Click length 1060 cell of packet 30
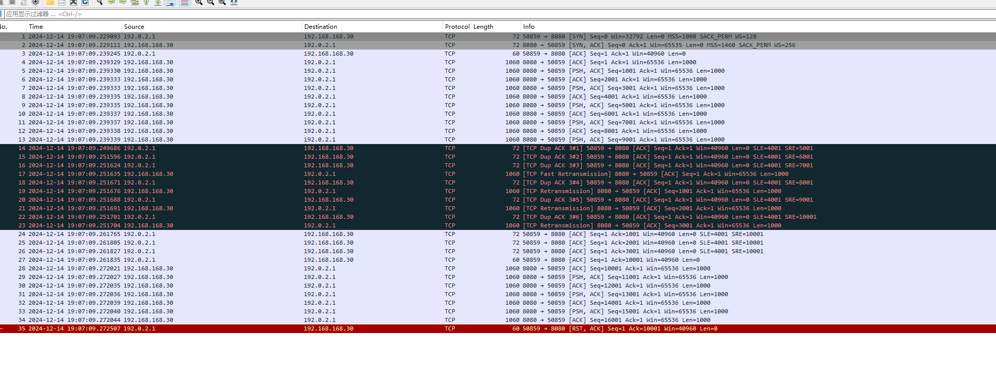 tap(512, 286)
